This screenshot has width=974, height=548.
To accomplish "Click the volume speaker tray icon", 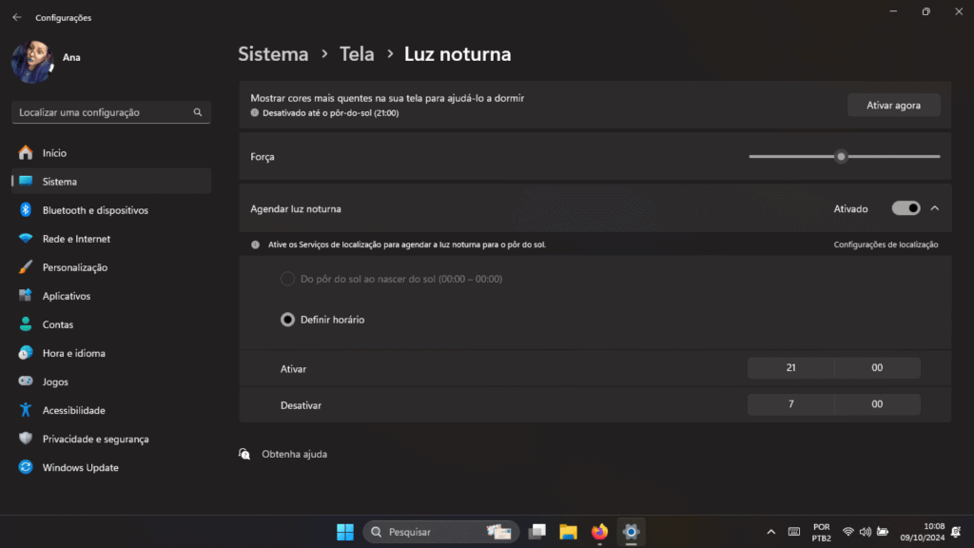I will click(865, 532).
